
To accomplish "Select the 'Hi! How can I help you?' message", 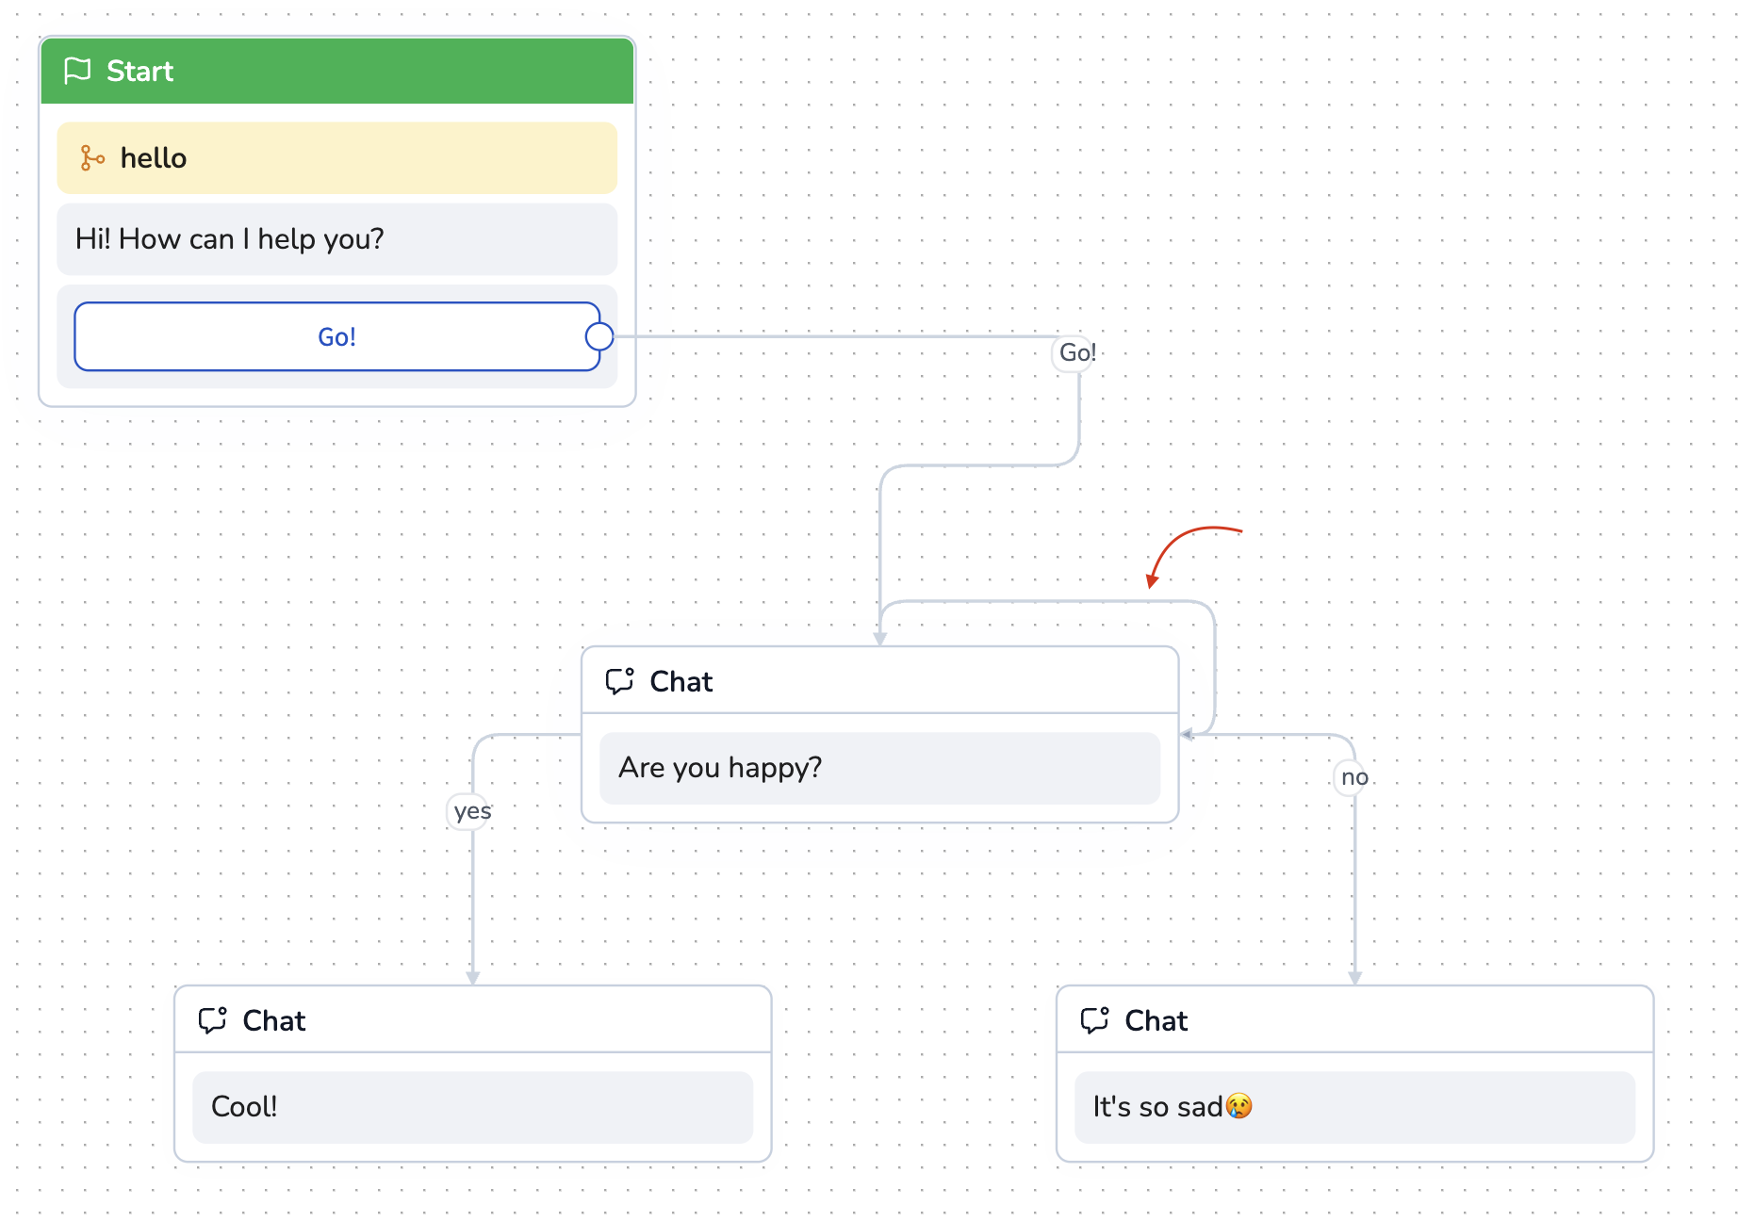I will [x=336, y=239].
